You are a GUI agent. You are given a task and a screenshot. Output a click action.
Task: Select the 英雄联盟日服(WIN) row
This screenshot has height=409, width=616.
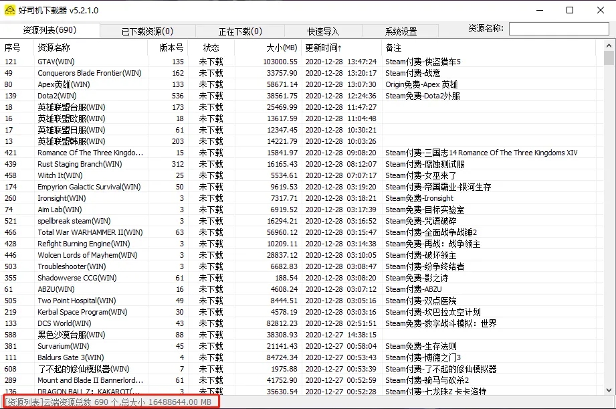[x=302, y=130]
